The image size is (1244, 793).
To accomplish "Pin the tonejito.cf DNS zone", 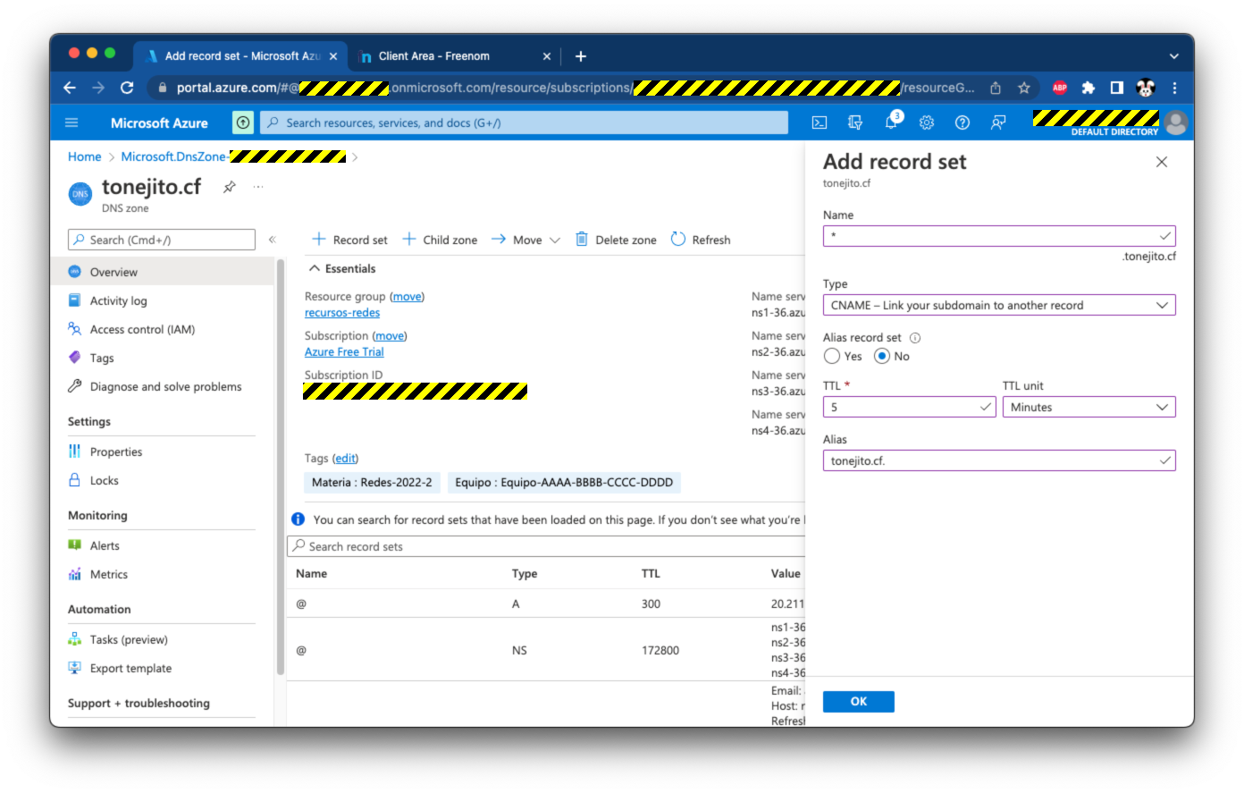I will 230,187.
